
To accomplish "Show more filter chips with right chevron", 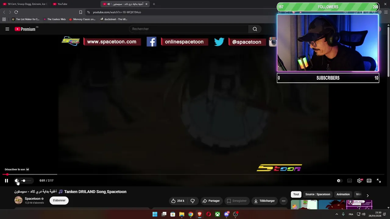I will [367, 195].
